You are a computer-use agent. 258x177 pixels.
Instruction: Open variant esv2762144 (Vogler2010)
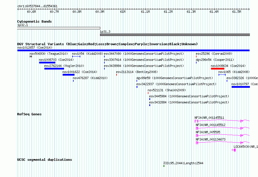(64, 66)
